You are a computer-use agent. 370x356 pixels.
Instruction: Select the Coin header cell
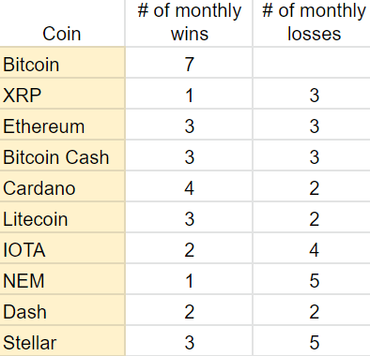point(62,23)
